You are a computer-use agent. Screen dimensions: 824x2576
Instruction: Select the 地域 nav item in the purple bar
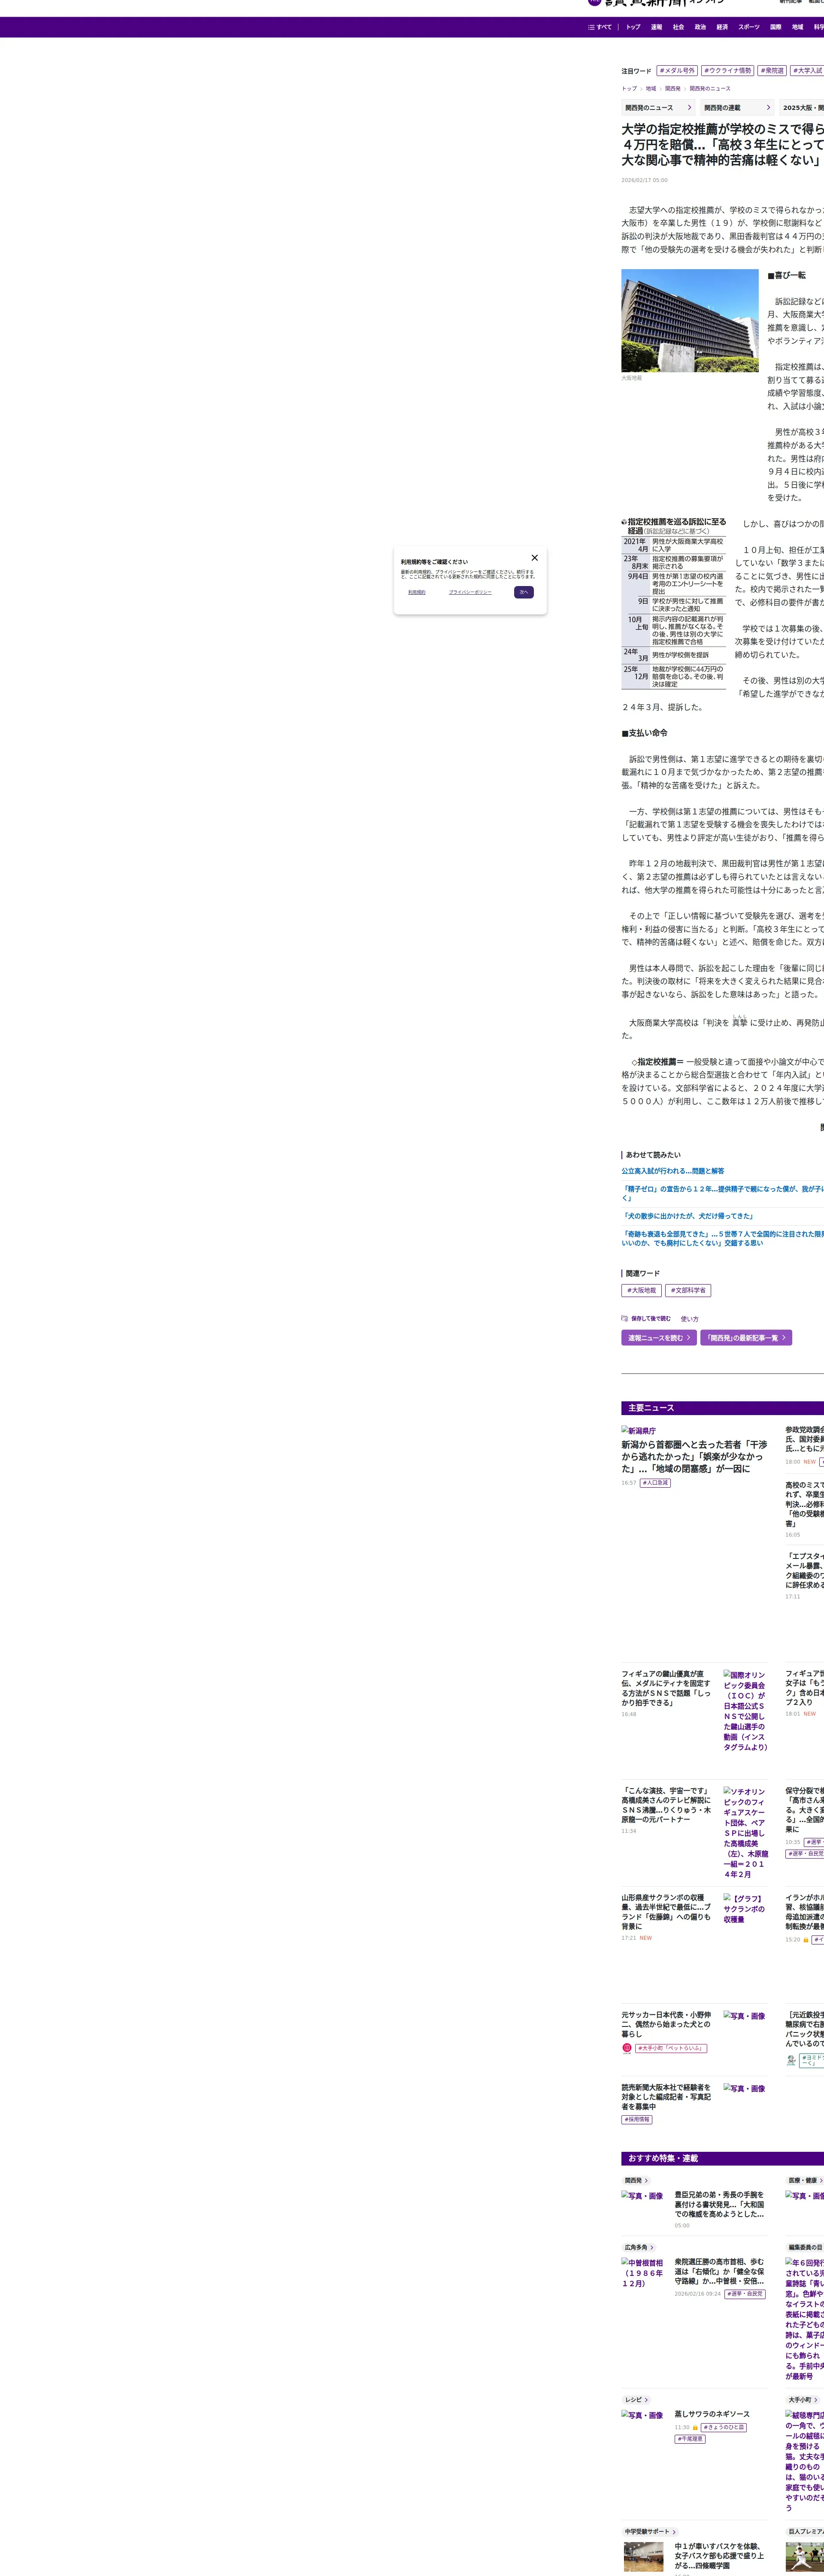pyautogui.click(x=797, y=27)
